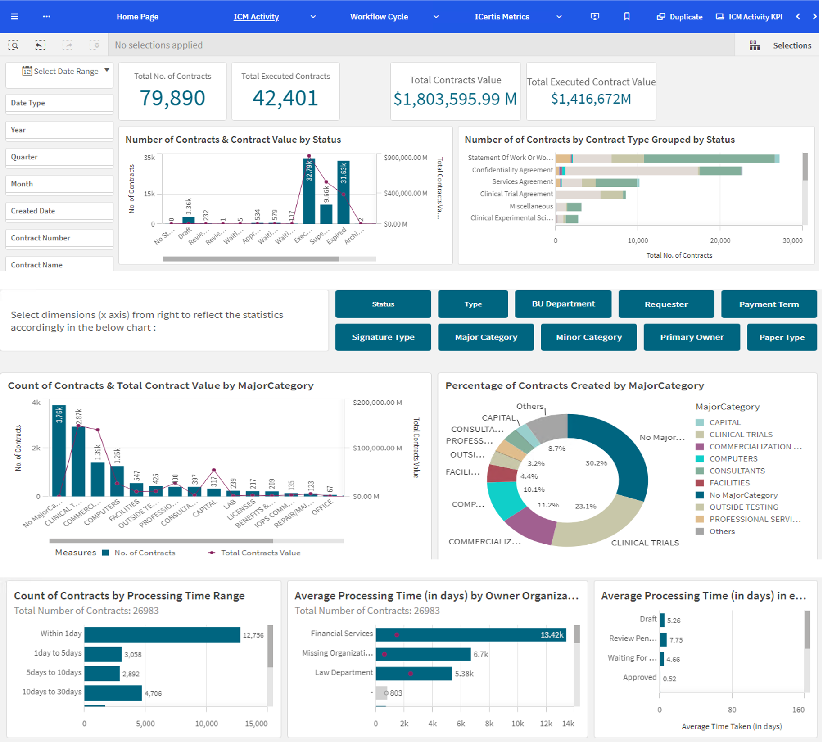Open the Selections panel label
This screenshot has width=823, height=743.
coord(792,45)
